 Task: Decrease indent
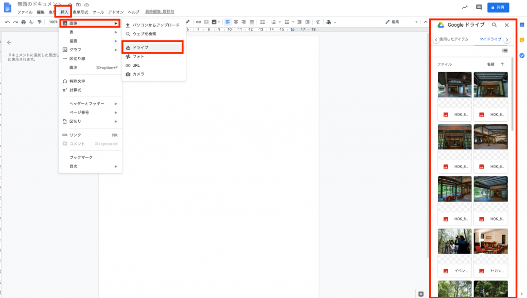tap(300, 22)
